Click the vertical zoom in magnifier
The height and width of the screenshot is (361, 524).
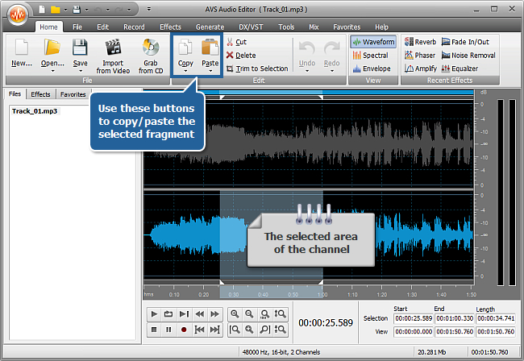point(280,314)
